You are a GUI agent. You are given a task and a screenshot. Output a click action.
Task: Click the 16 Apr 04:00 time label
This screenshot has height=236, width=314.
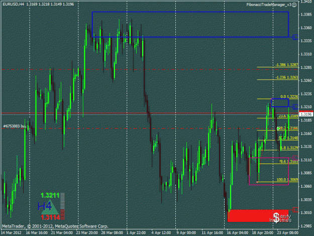click(x=238, y=232)
